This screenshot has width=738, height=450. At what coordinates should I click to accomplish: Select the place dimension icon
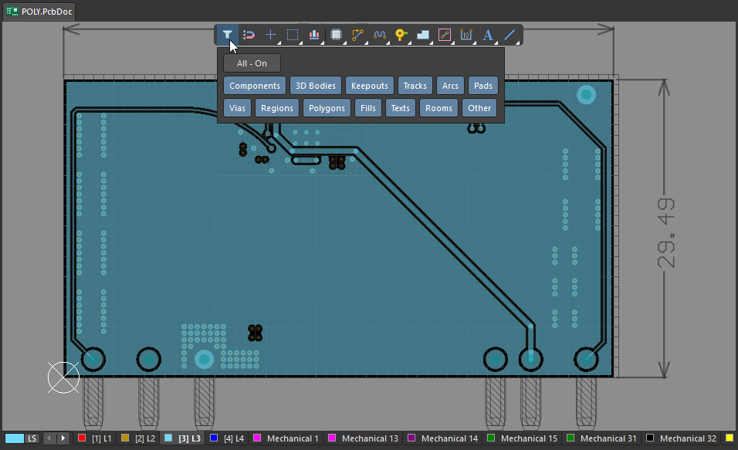coord(466,35)
